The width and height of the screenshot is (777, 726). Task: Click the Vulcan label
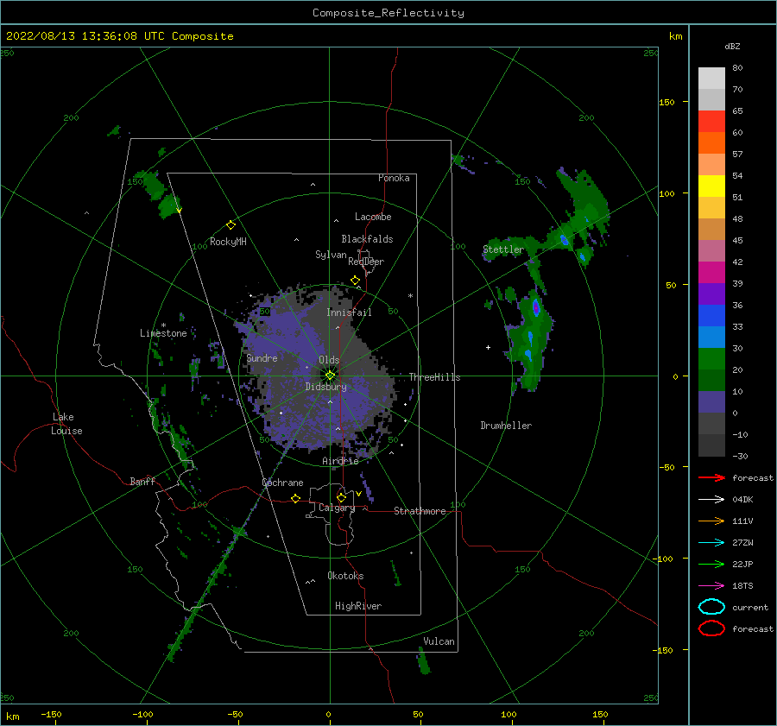(439, 641)
